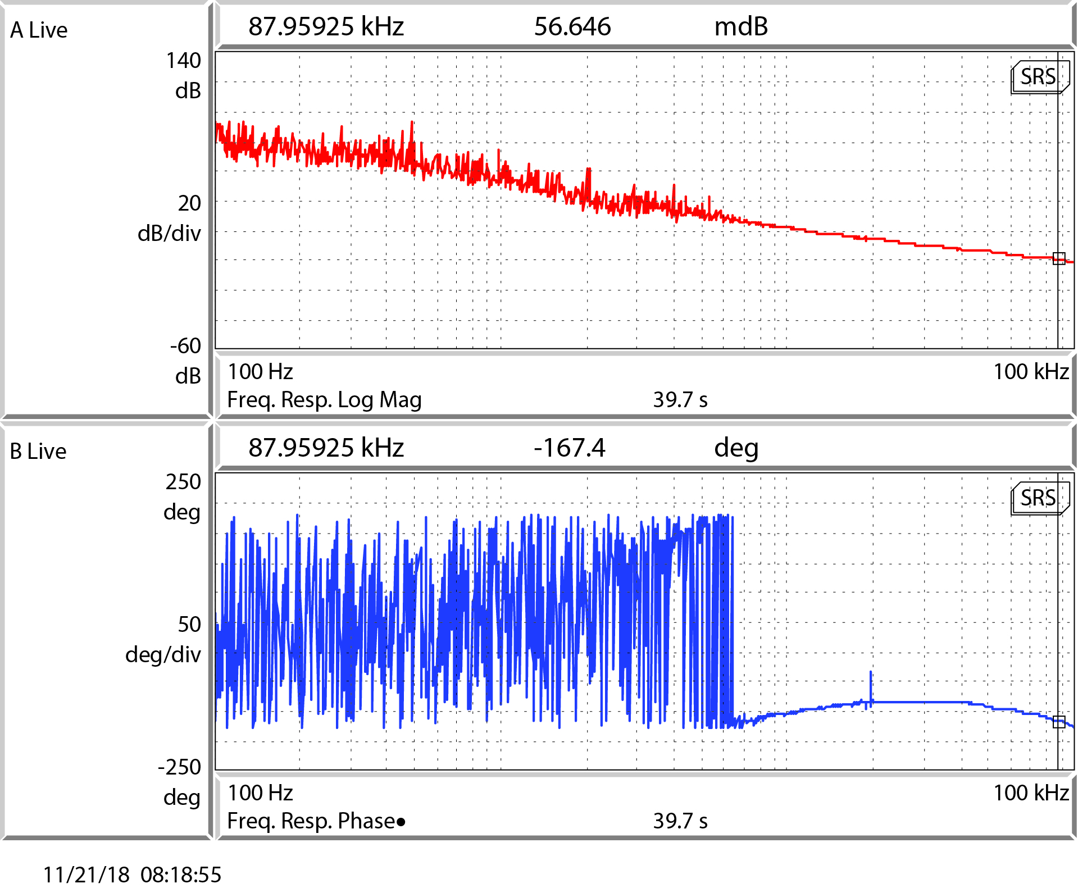Click the 39.7 s readout under display B
Viewport: 1078px width, 888px height.
click(680, 821)
